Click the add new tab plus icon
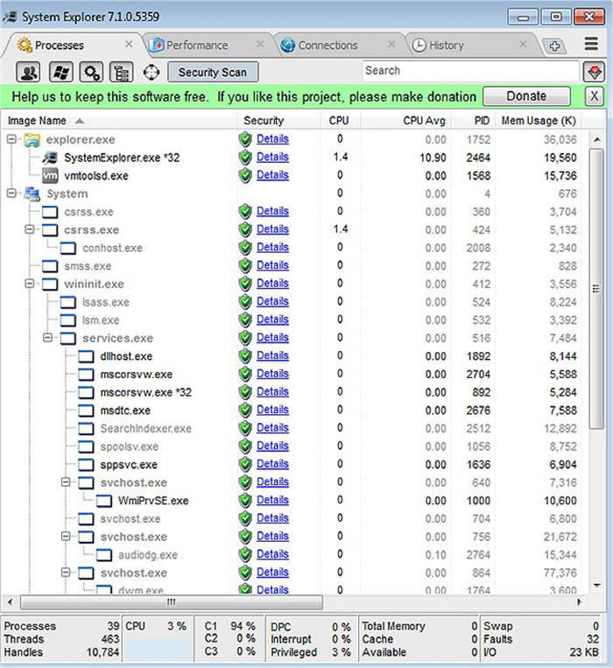613x668 pixels. pos(554,46)
